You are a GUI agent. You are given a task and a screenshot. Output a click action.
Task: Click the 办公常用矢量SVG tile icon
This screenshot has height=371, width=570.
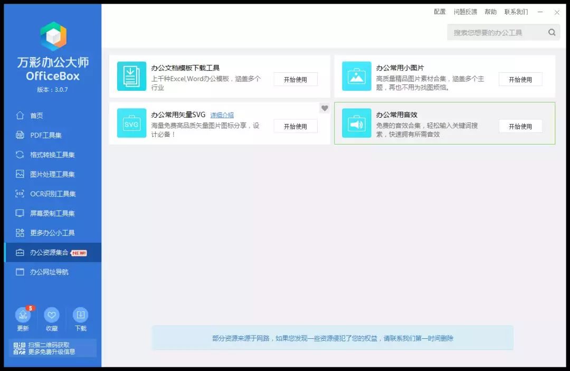(x=131, y=123)
